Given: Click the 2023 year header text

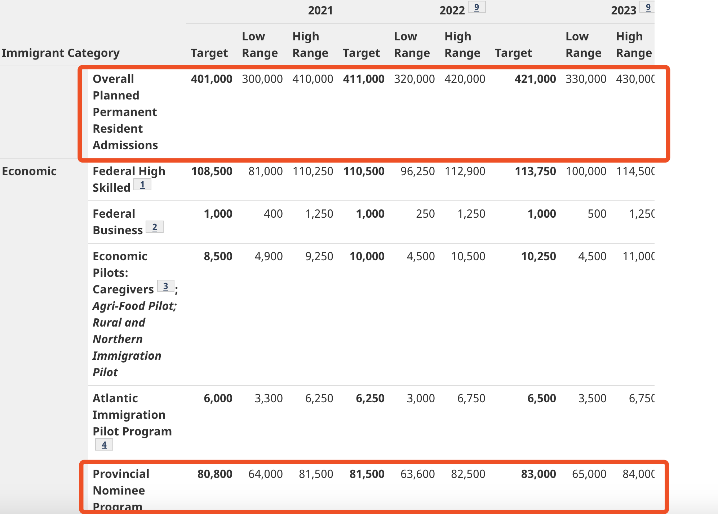Looking at the screenshot, I should (624, 10).
